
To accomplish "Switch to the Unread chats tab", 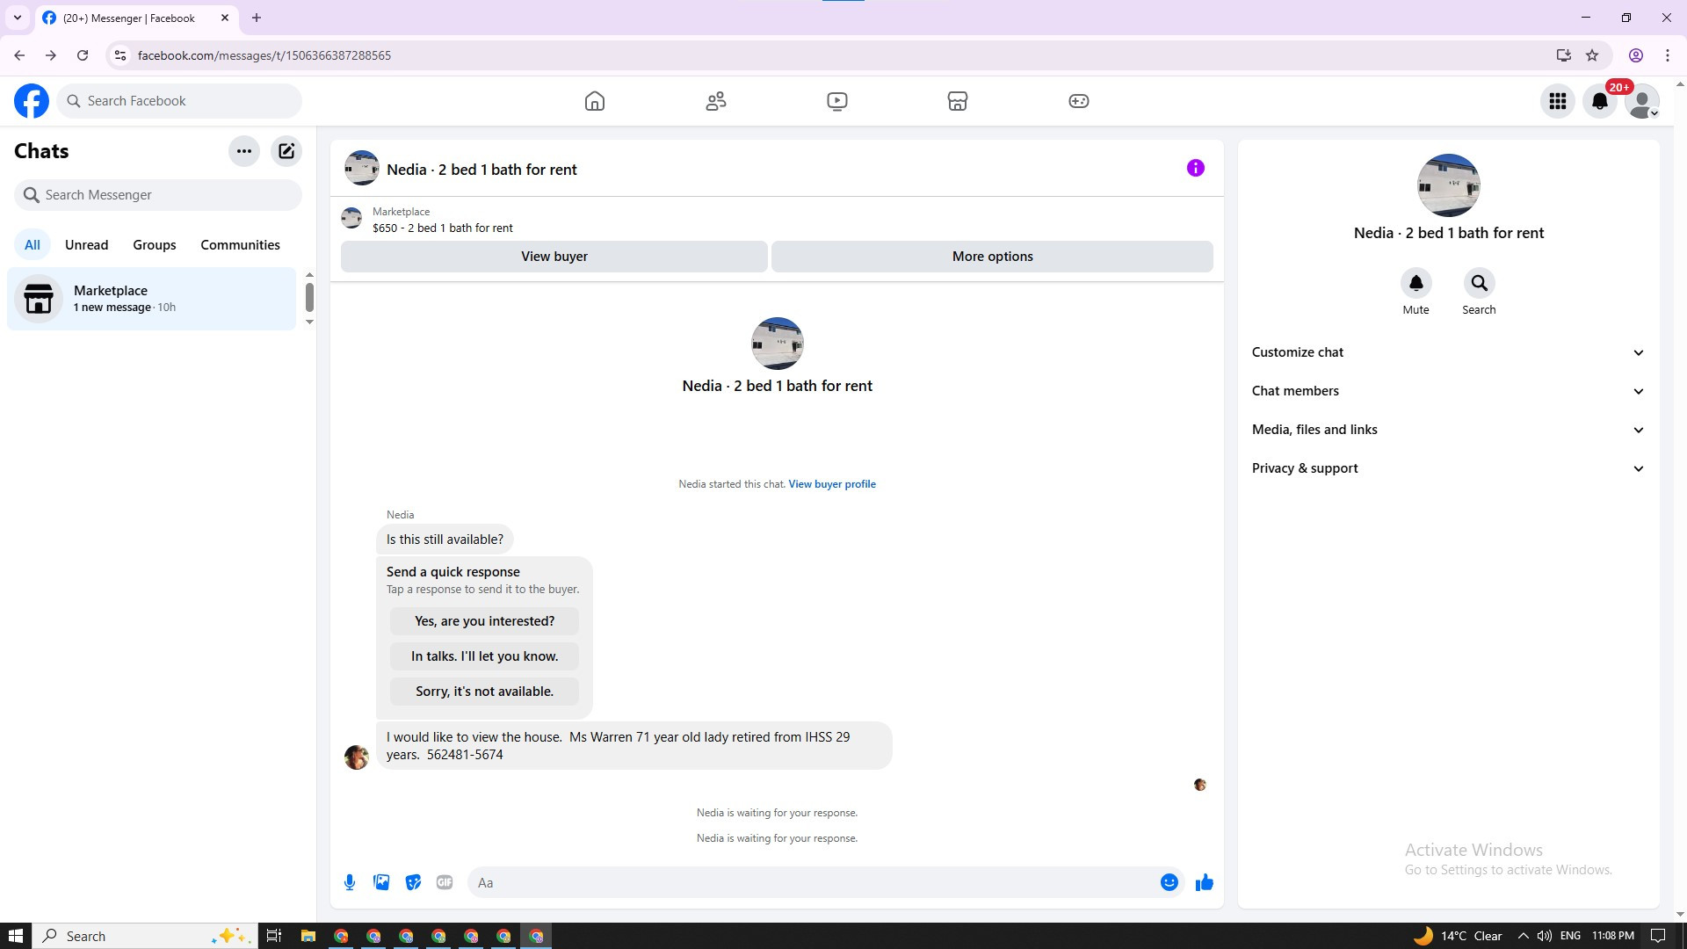I will [x=86, y=245].
